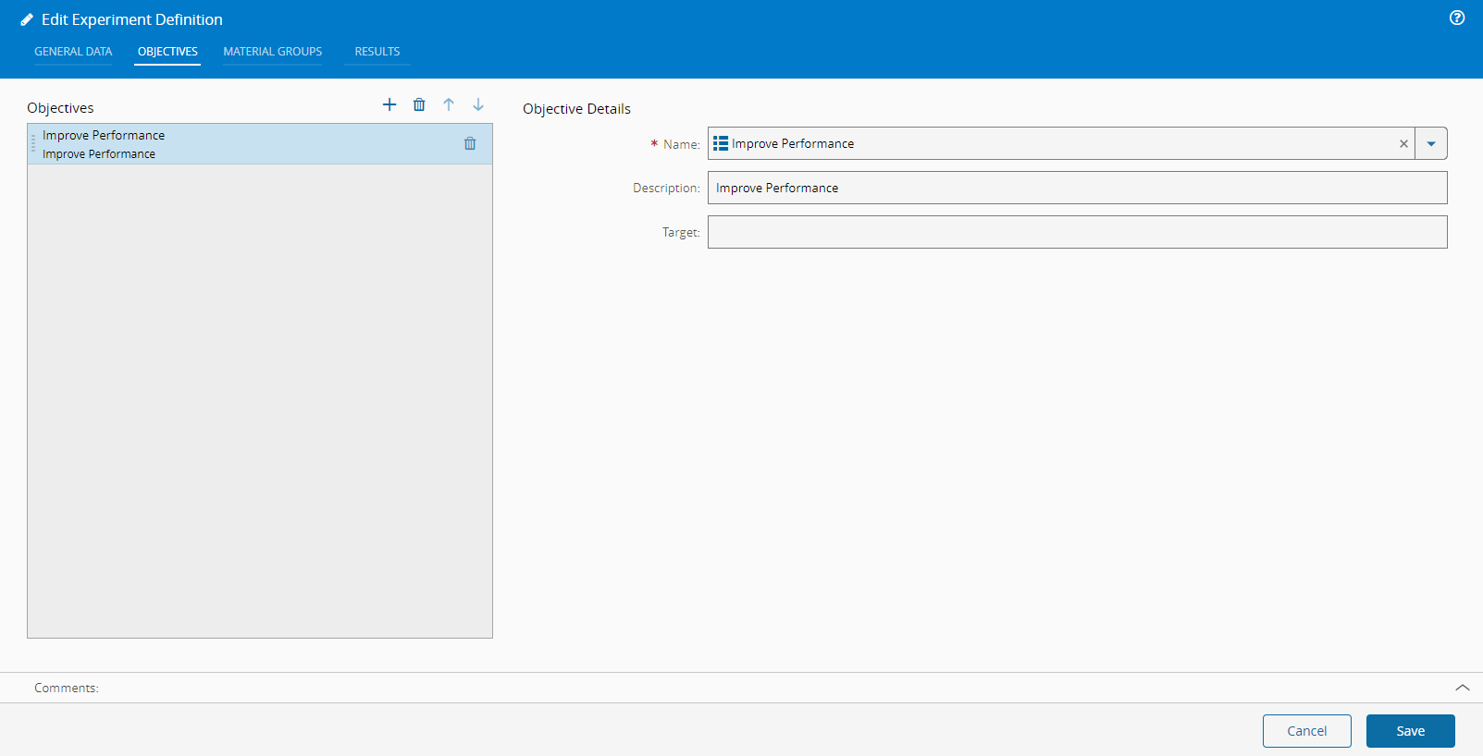The width and height of the screenshot is (1483, 756).
Task: Open help using the question mark icon
Action: click(1457, 18)
